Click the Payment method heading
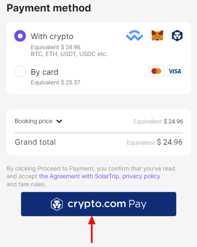 point(49,8)
